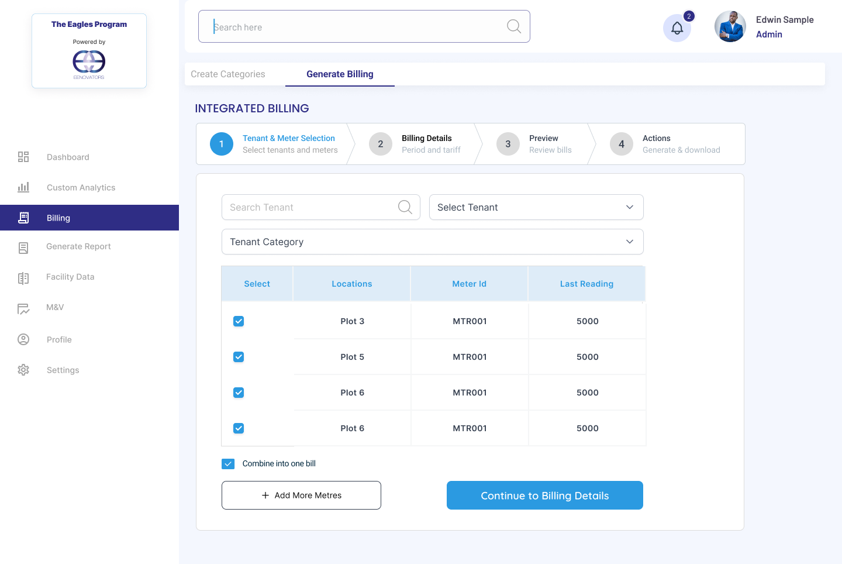Click the Search Tenant magnifier icon
Screen dimensions: 842x564
coord(405,207)
